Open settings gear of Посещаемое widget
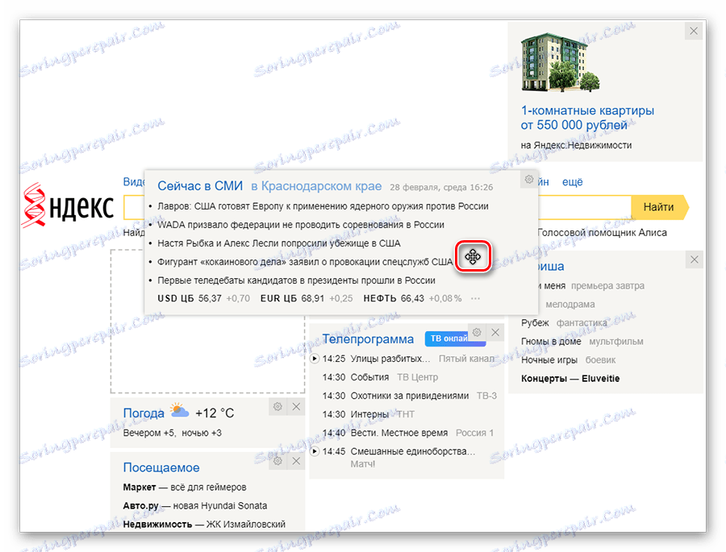726x552 pixels. pos(277,459)
